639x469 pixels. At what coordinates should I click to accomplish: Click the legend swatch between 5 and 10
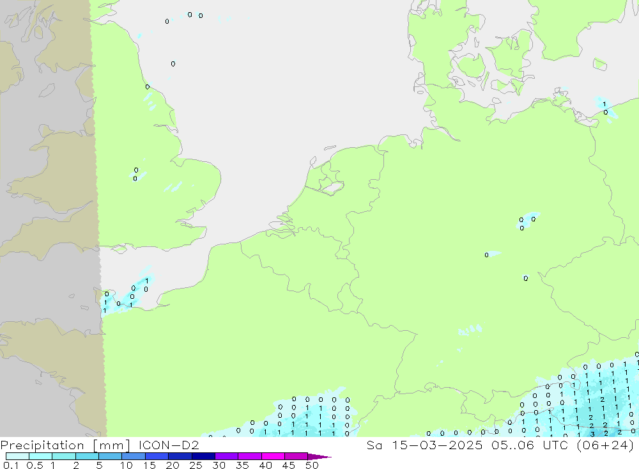111,456
